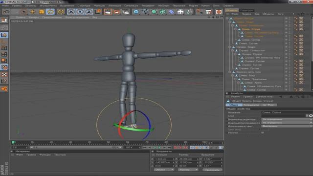313x176 pixels.
Task: Open the 'Размер' dropdown in Coordinates panel
Action: coord(188,170)
